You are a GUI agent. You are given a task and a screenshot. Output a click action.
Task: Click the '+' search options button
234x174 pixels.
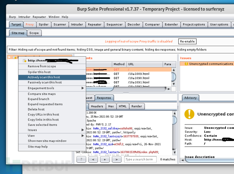click(x=105, y=159)
